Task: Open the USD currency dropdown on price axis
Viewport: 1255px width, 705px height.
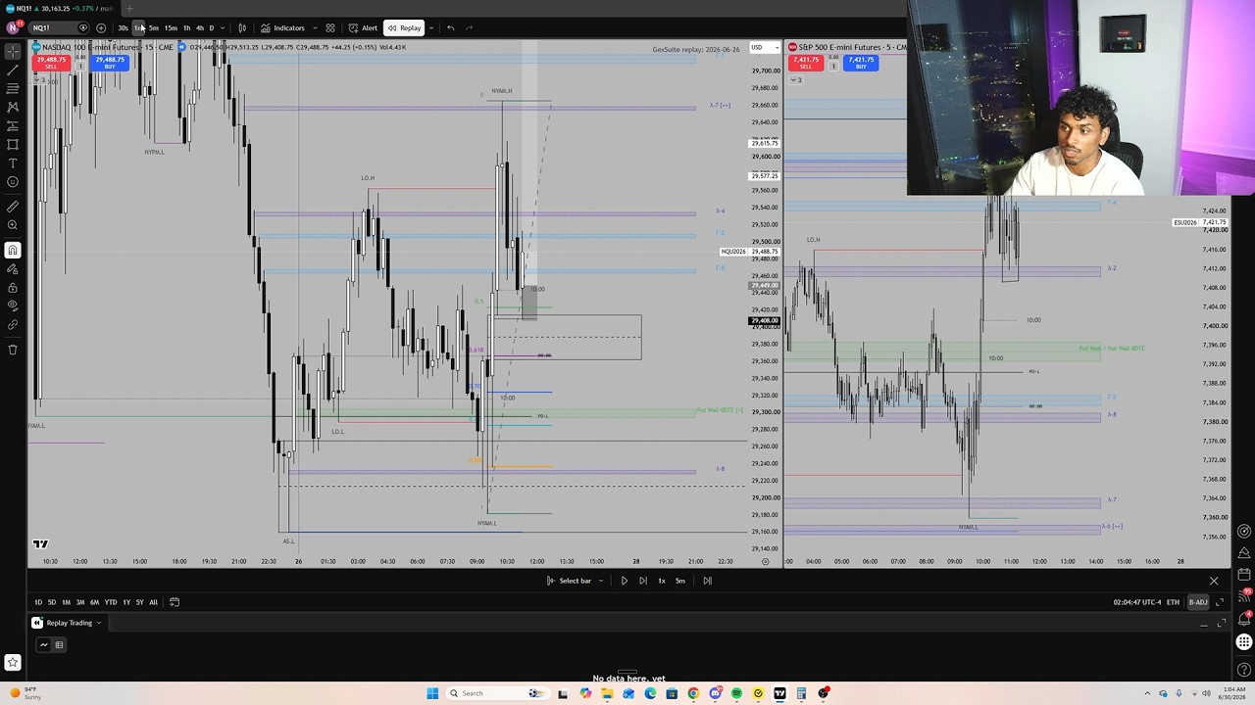Action: point(763,47)
